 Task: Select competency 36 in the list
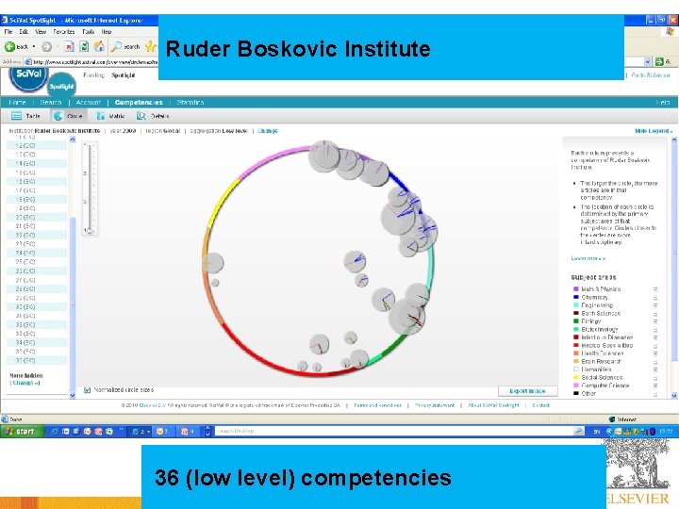pos(37,360)
